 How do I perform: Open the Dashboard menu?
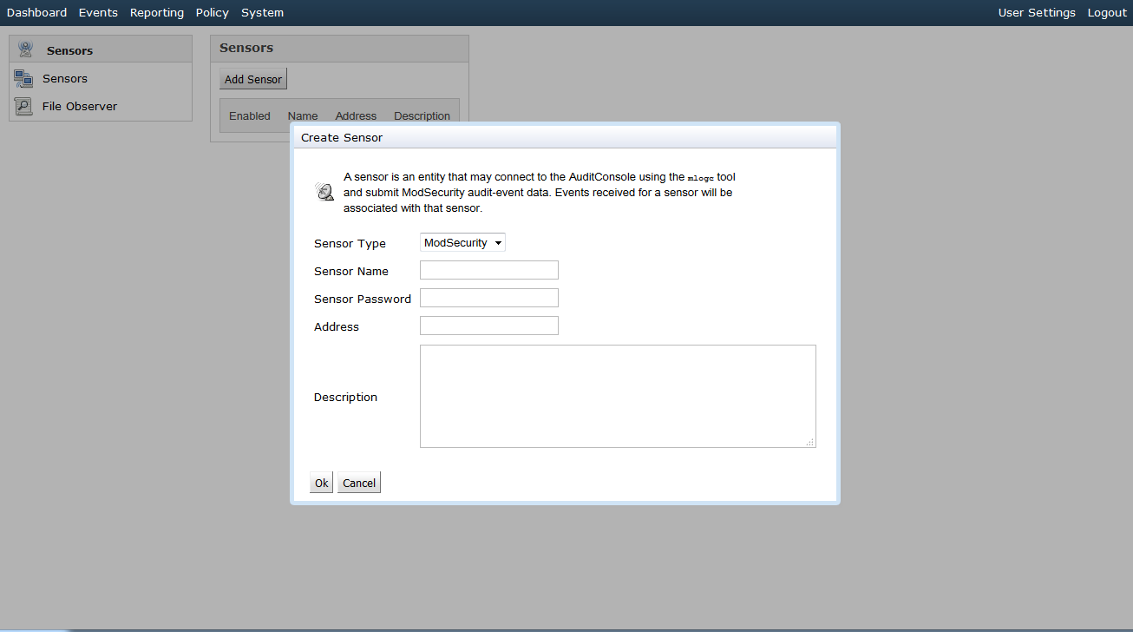36,13
